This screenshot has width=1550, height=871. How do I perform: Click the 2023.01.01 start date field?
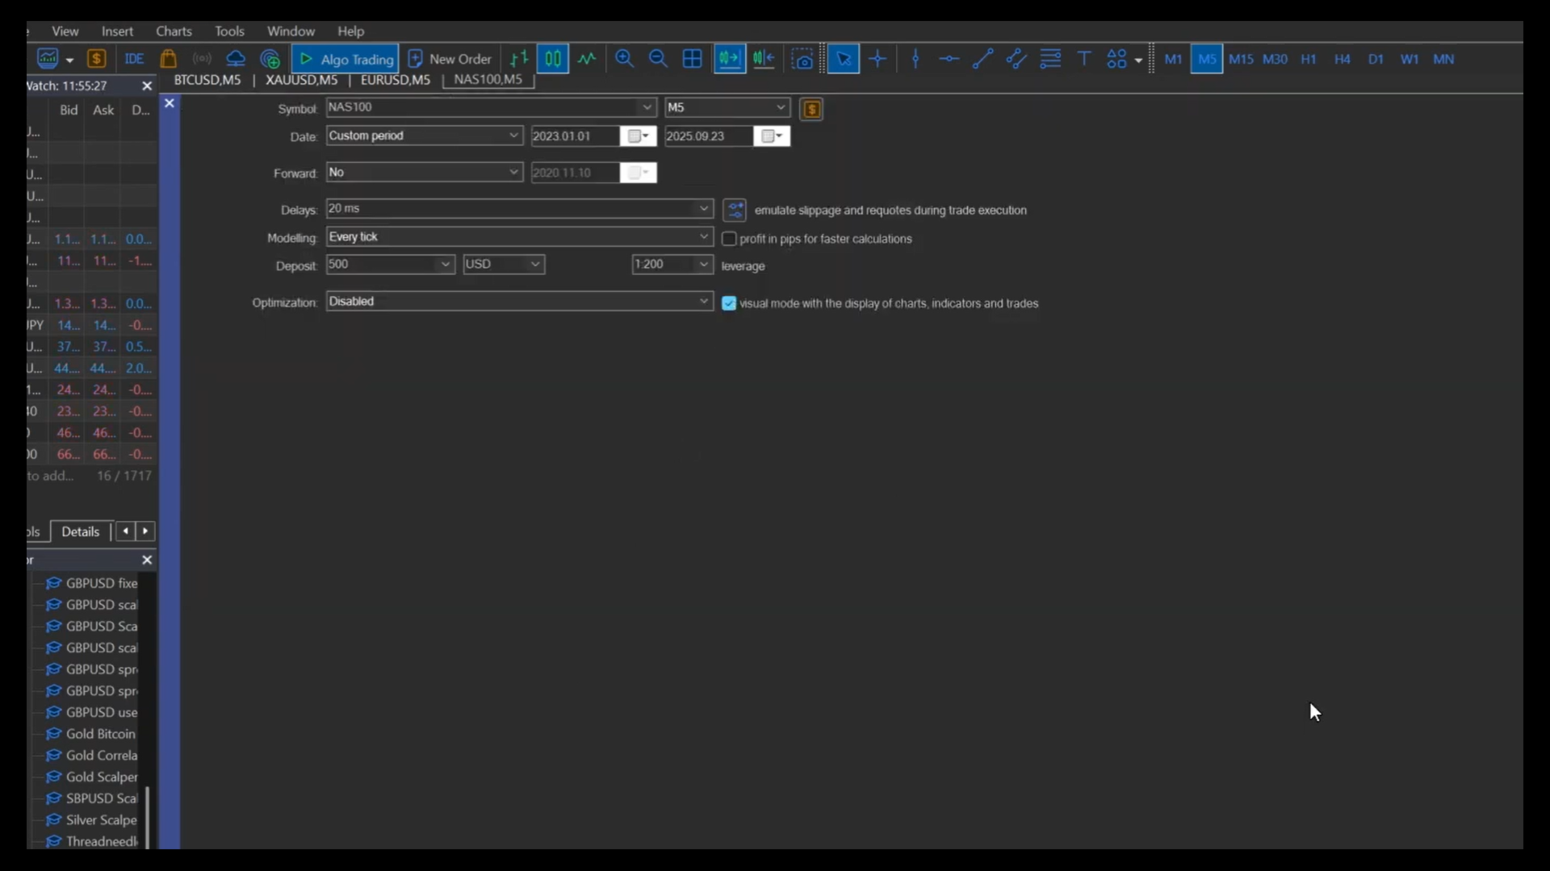click(576, 136)
